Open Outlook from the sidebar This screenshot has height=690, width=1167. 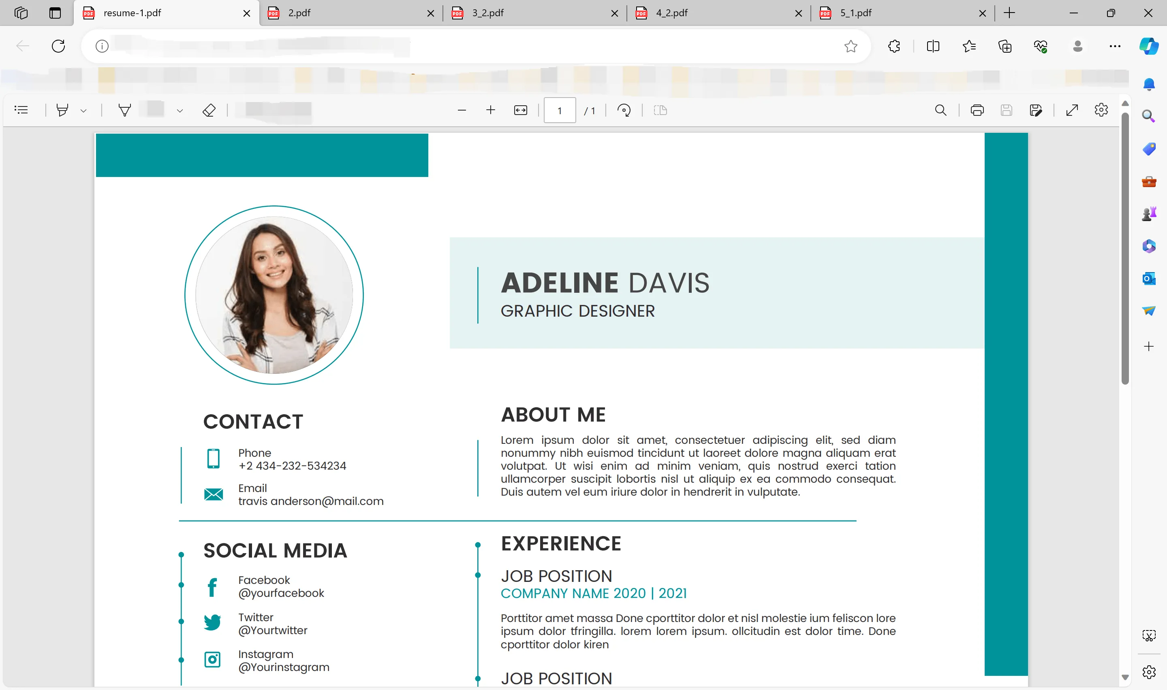pos(1148,279)
